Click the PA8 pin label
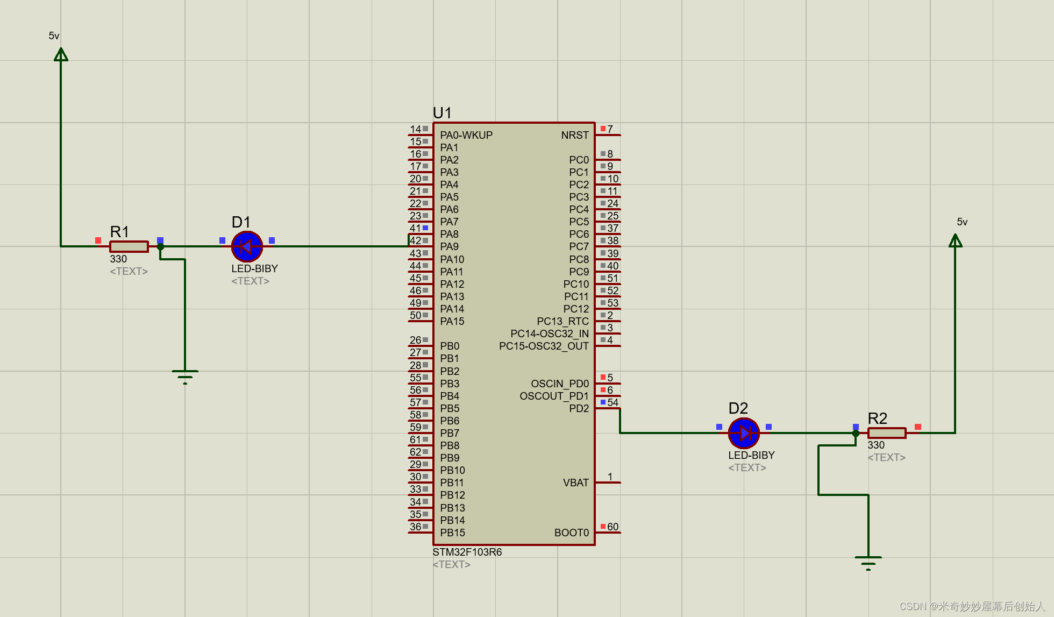 coord(450,234)
